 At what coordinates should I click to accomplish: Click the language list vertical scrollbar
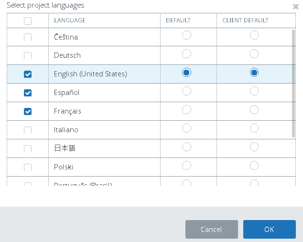pos(293,84)
